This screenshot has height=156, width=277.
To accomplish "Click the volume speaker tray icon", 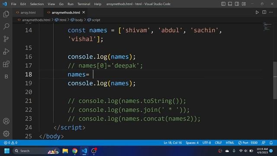I will [x=245, y=151].
